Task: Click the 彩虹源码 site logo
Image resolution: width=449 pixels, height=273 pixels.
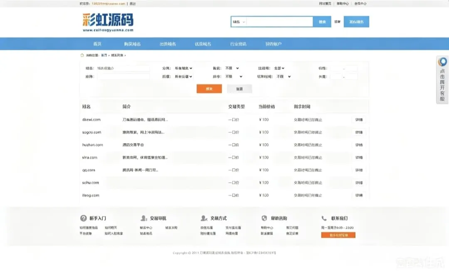Action: point(108,22)
